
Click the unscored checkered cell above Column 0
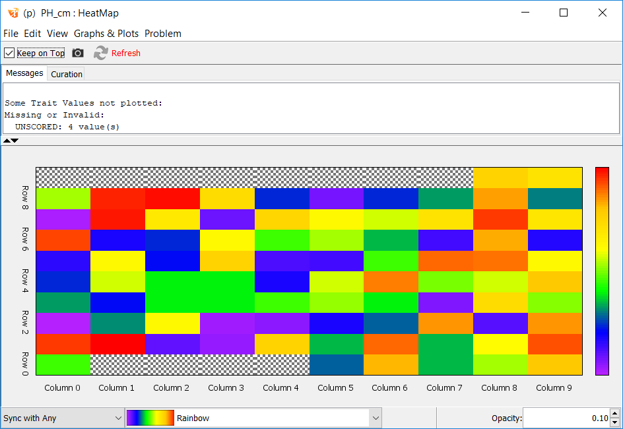click(63, 178)
